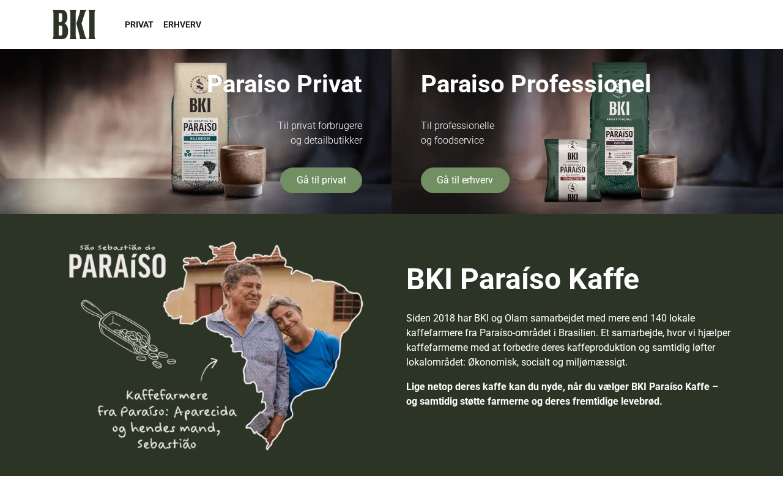Click the Gå til erhverv button
783x489 pixels.
coord(465,180)
